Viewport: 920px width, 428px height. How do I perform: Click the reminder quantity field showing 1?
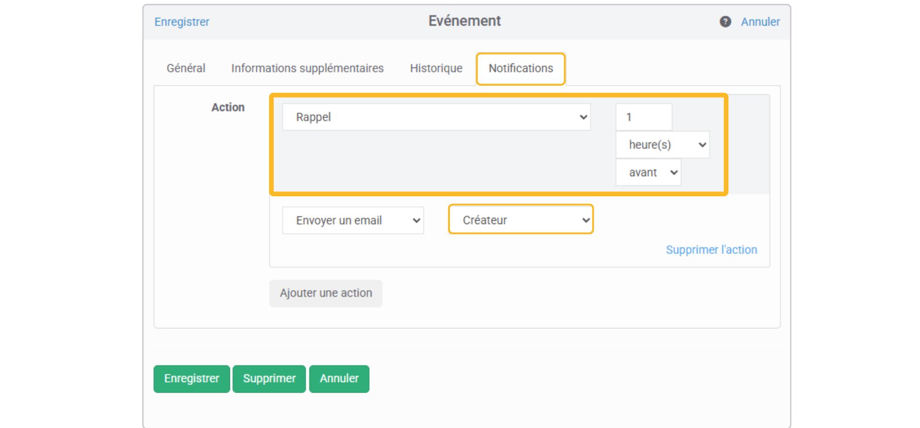pos(644,117)
